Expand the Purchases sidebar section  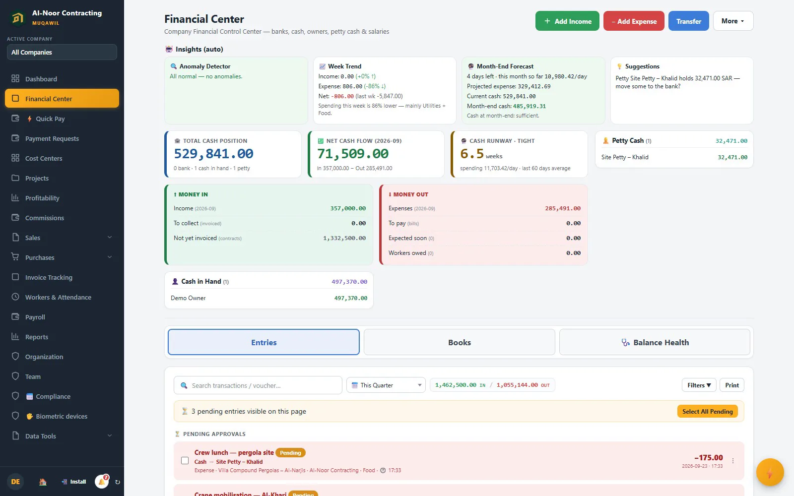(62, 257)
